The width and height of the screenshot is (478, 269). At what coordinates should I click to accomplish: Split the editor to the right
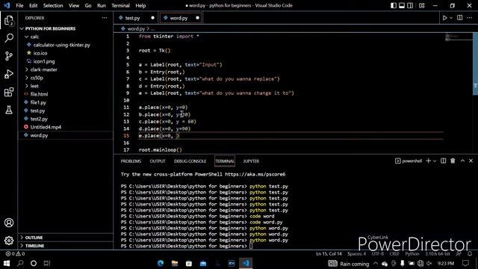pos(460,18)
